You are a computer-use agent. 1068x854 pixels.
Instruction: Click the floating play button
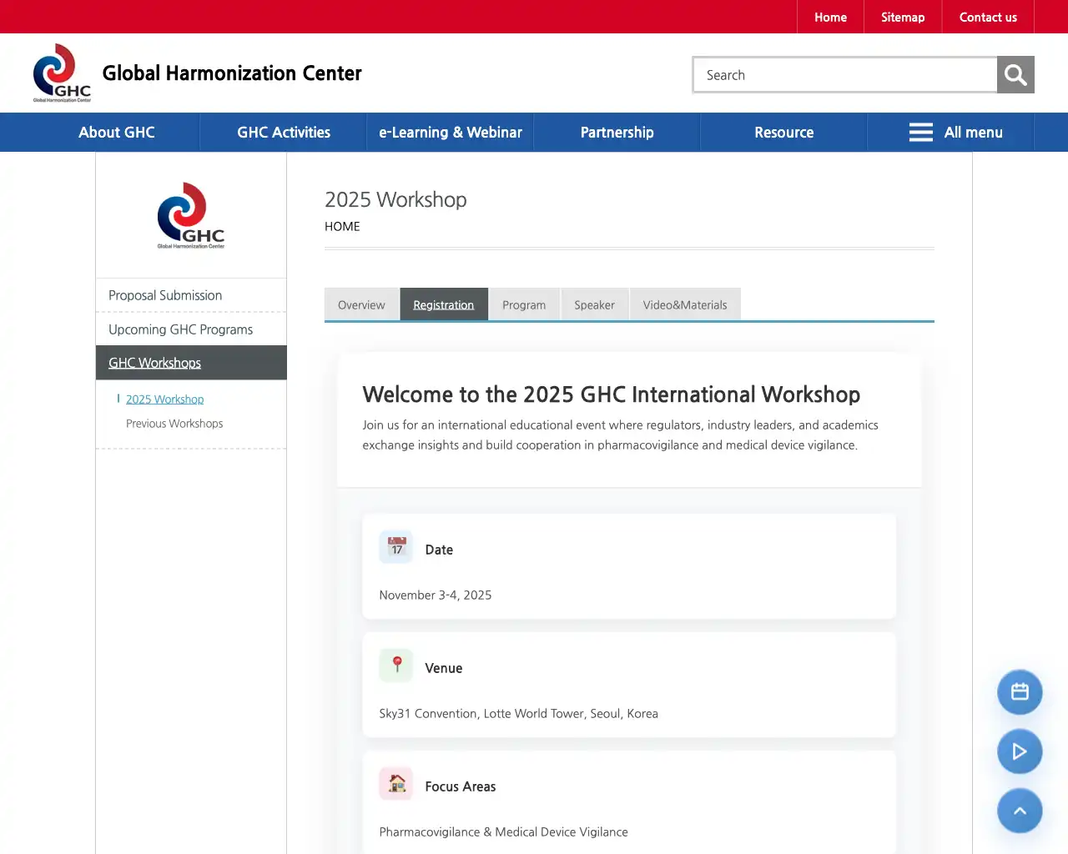click(x=1020, y=751)
